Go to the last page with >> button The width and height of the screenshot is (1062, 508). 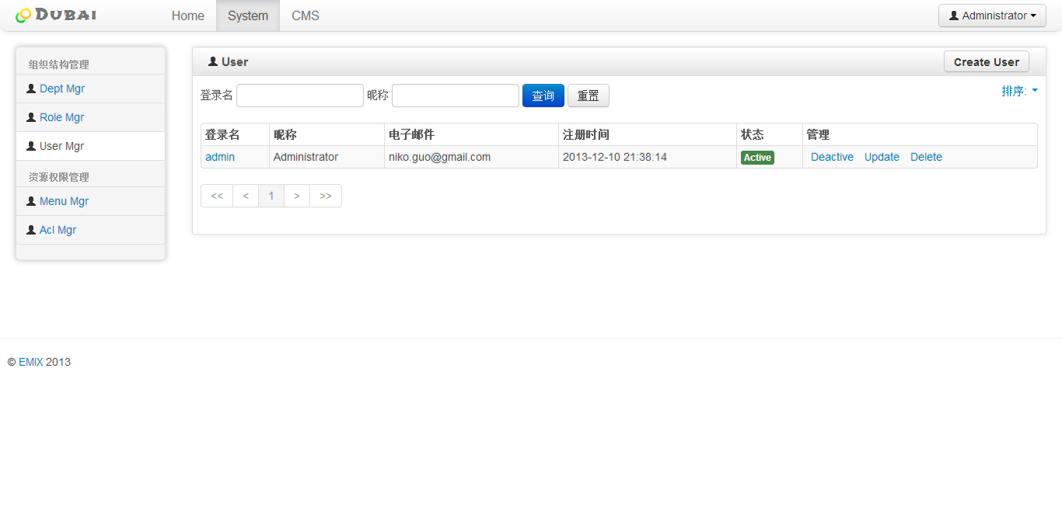(x=326, y=196)
